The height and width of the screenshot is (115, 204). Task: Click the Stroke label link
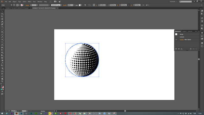pos(27,5)
